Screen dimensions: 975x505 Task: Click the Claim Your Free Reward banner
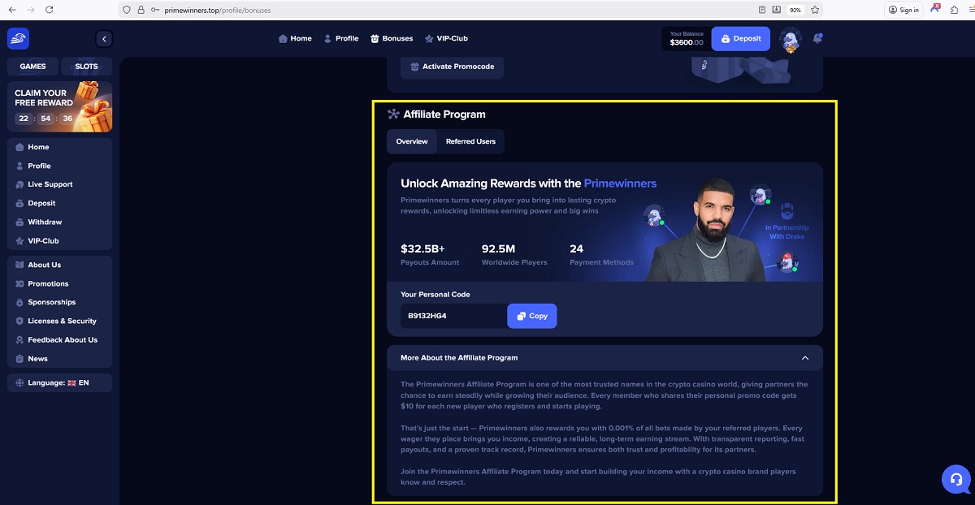coord(59,106)
